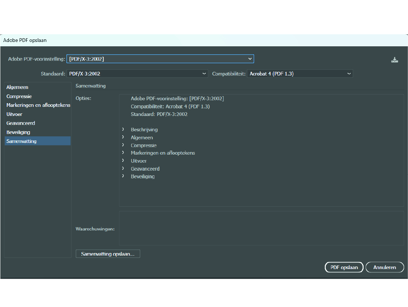Open Markeringen en aflooptekens sidebar section
The image size is (408, 307).
coord(38,105)
